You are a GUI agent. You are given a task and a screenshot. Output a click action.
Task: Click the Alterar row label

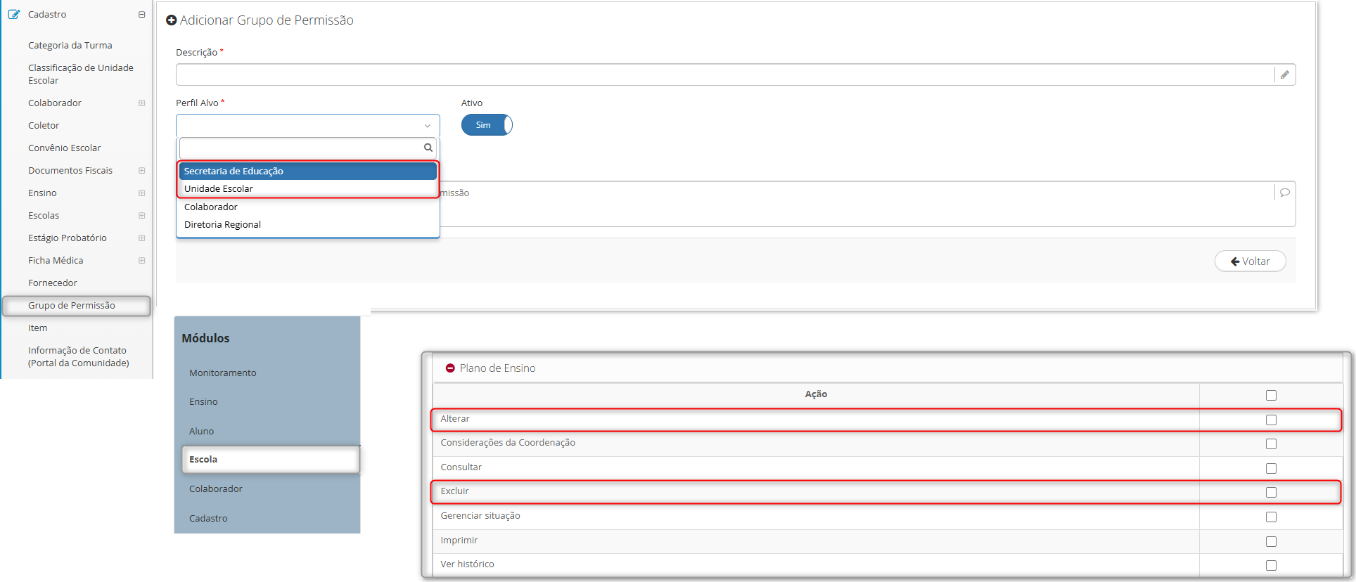pyautogui.click(x=455, y=419)
